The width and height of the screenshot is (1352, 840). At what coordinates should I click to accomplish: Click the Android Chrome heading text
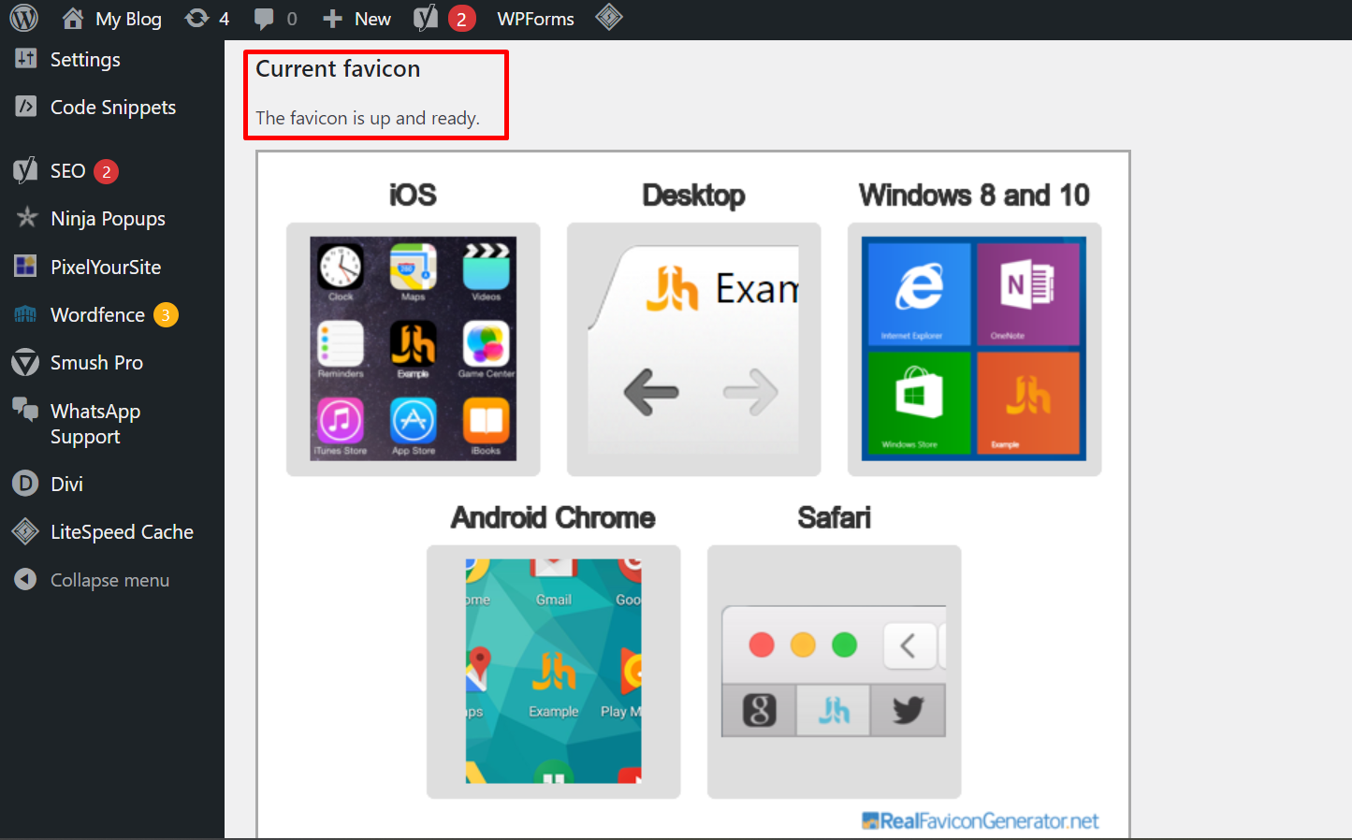point(553,517)
